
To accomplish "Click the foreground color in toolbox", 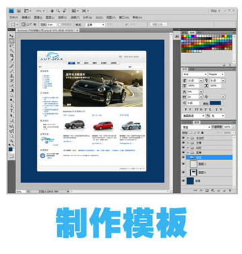I will click(11, 149).
